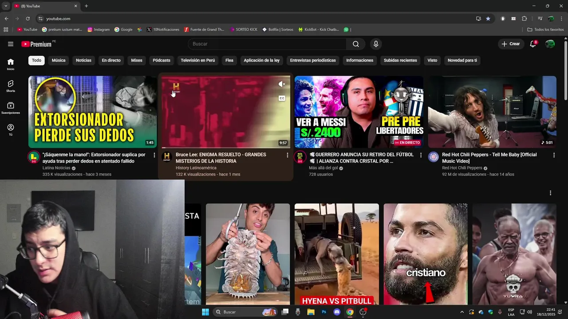Select the Televisión en Perú chip

point(198,60)
